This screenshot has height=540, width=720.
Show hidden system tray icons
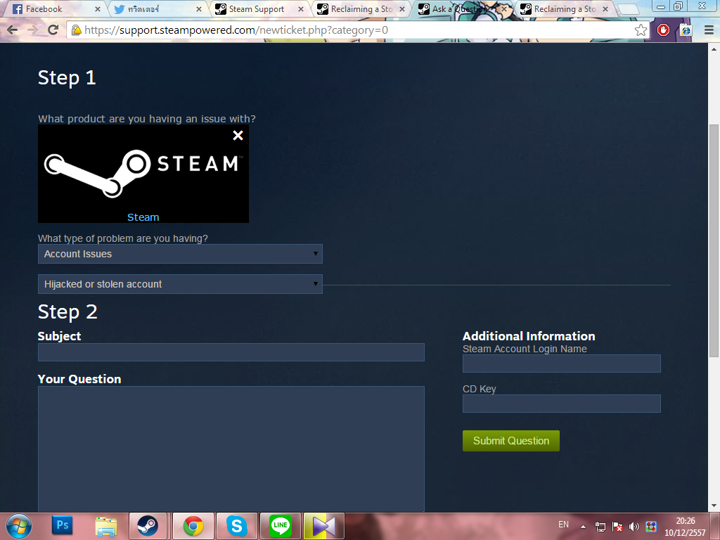(x=583, y=527)
